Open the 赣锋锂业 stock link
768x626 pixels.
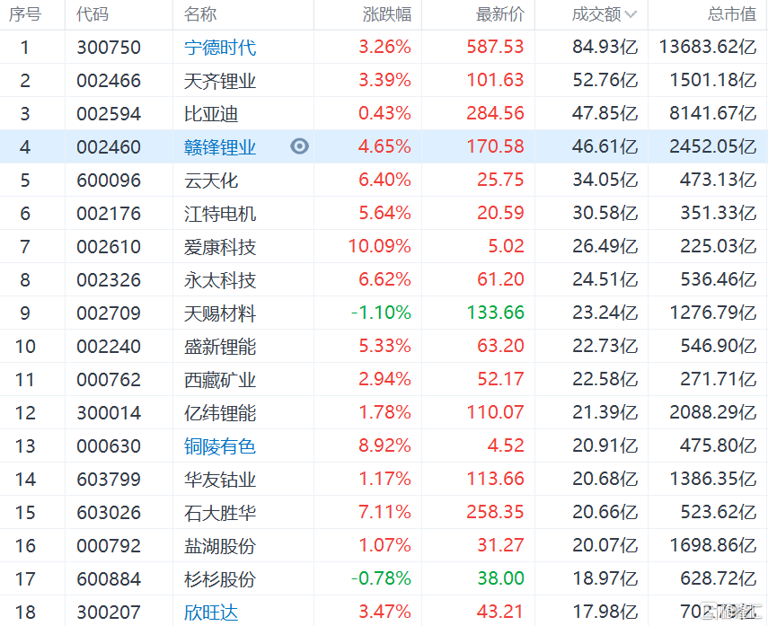(x=220, y=147)
